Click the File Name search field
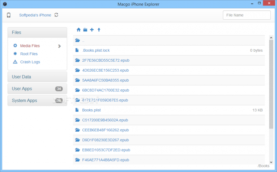 click(247, 15)
